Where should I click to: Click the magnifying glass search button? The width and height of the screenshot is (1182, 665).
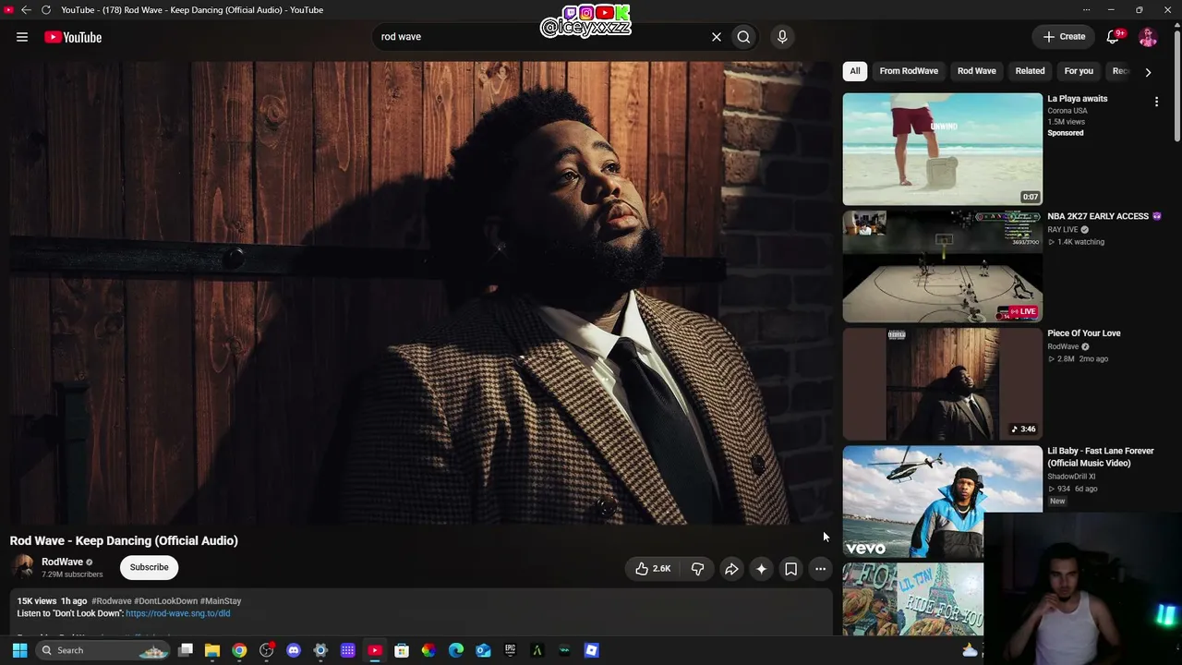[743, 37]
